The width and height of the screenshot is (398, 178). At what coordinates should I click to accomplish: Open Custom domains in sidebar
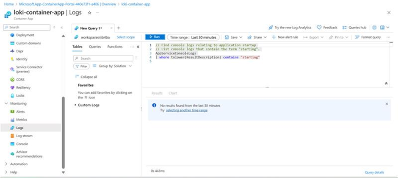[28, 43]
